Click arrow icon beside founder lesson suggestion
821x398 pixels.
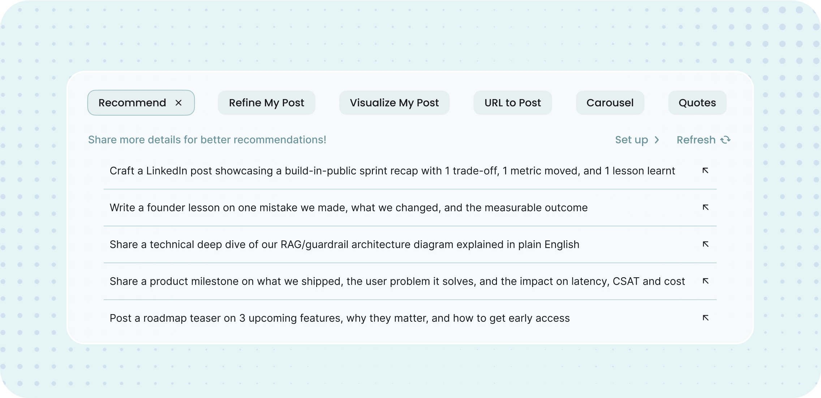tap(705, 207)
